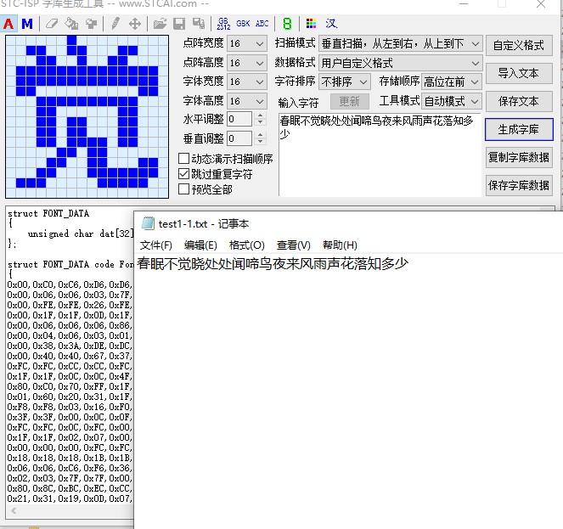Click the 复制字库数据 button

pyautogui.click(x=519, y=157)
